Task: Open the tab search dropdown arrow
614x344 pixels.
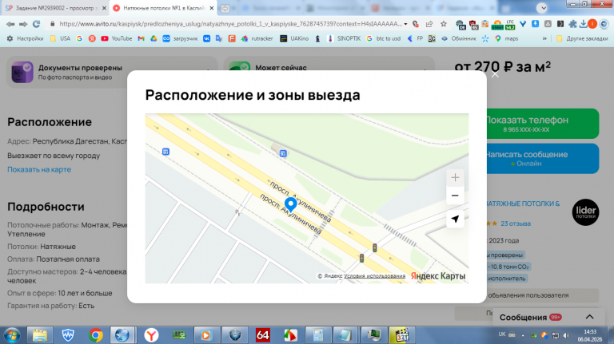Action: tap(542, 8)
